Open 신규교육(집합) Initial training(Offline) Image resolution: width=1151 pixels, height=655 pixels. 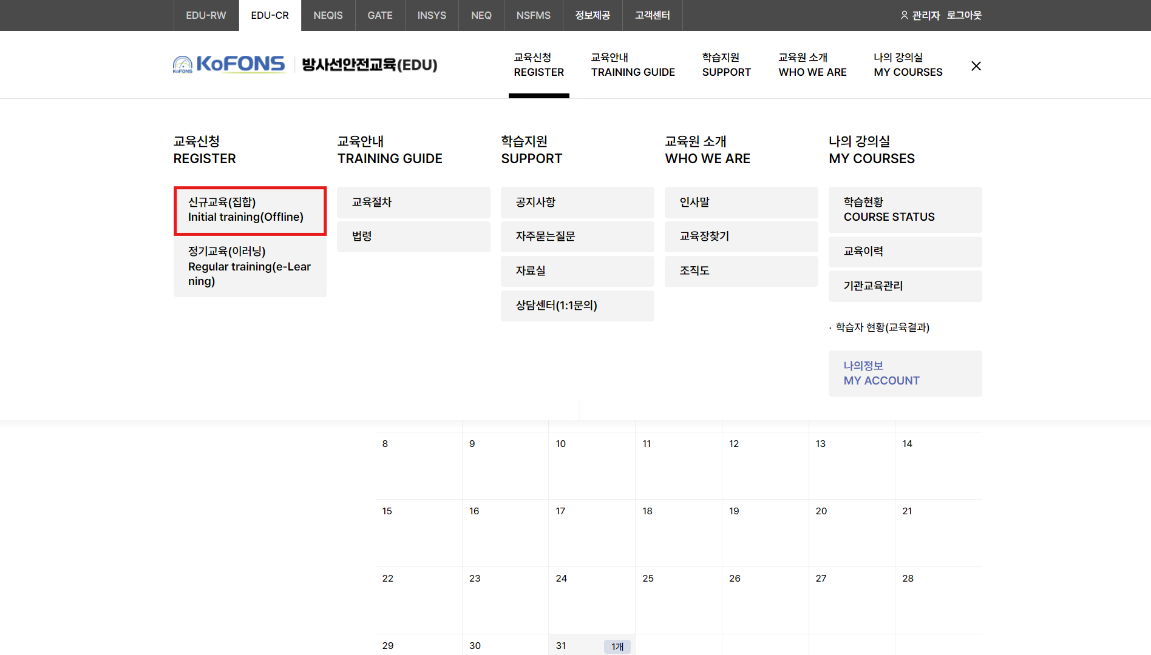tap(250, 210)
